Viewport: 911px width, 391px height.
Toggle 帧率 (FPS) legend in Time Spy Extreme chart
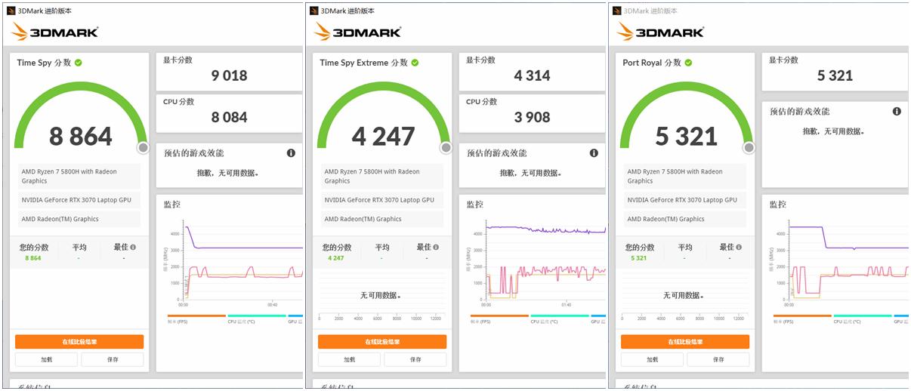(x=499, y=319)
